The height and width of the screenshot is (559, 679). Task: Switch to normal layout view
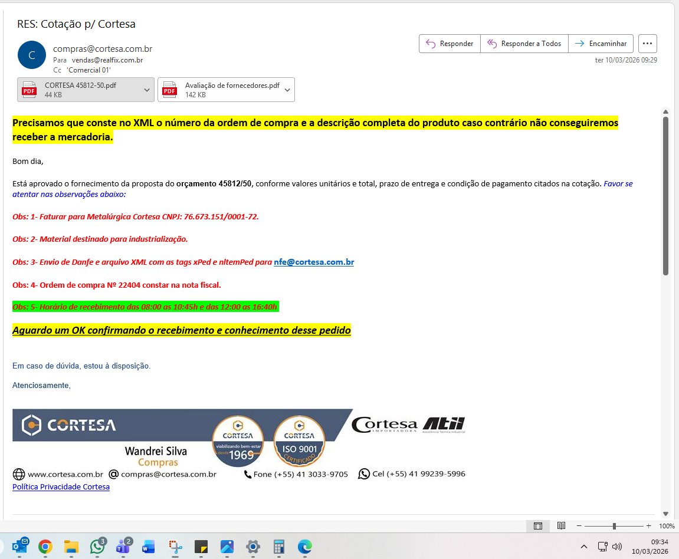point(538,526)
